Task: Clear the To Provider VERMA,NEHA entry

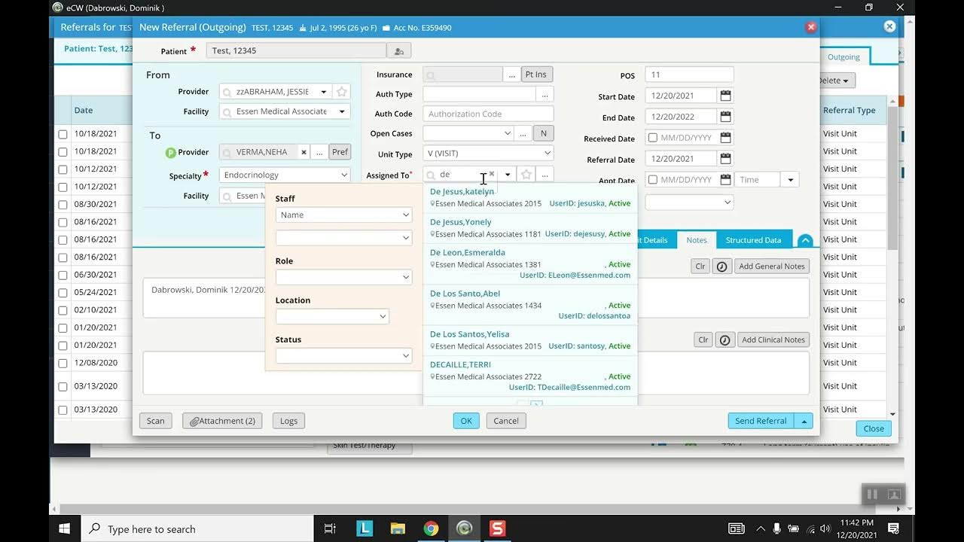Action: click(x=304, y=152)
